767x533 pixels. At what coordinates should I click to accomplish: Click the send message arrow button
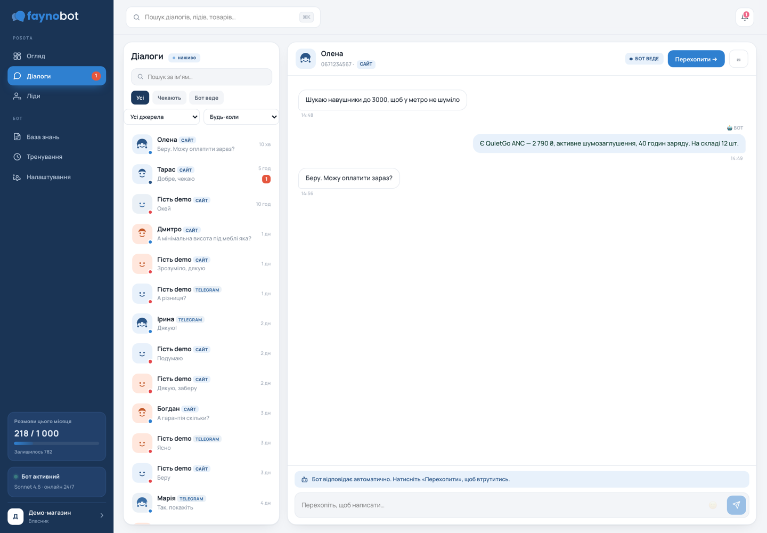pos(736,505)
